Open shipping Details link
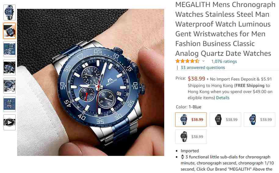Image resolution: width=279 pixels, height=173 pixels. 223,98
